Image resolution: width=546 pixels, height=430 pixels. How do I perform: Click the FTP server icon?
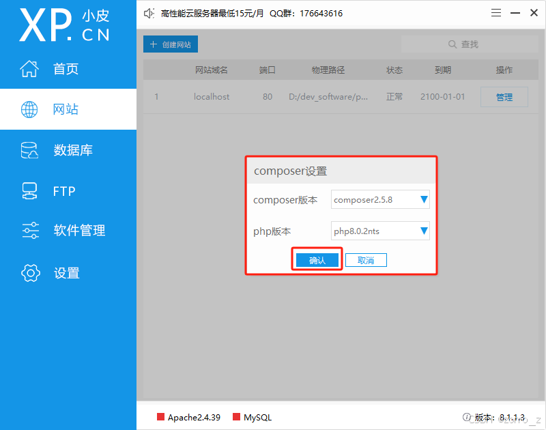29,191
